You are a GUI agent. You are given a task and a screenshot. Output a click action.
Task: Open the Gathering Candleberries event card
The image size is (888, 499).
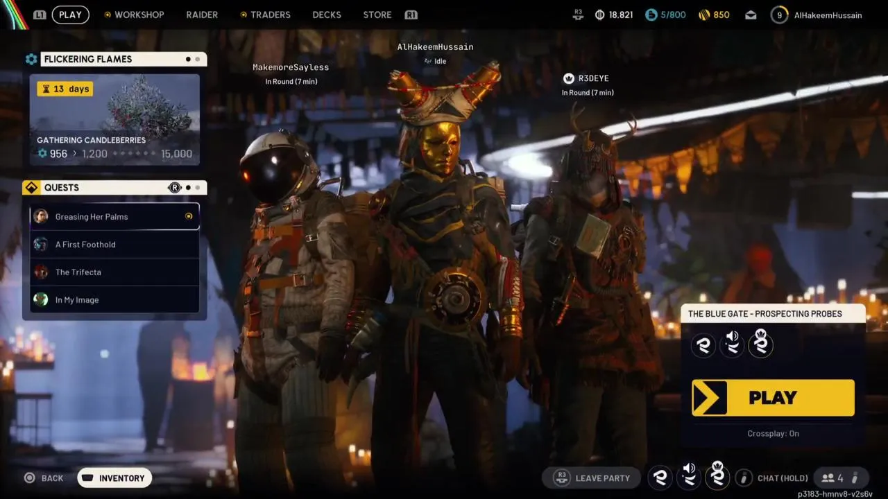[x=114, y=119]
